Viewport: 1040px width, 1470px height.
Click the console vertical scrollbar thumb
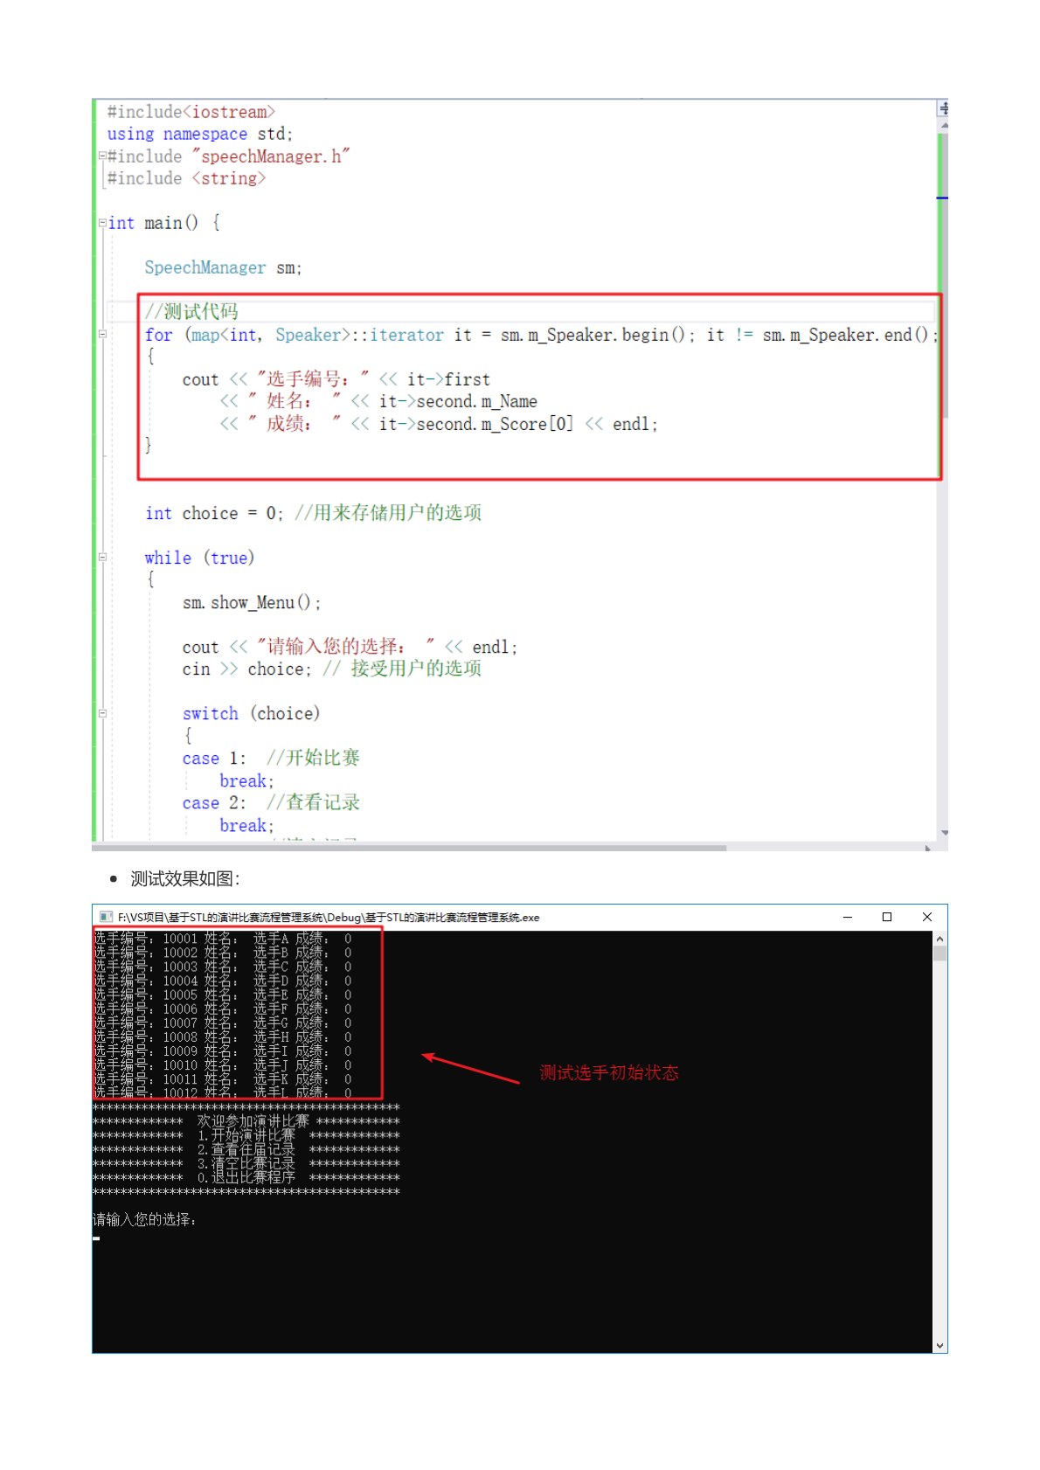(939, 953)
